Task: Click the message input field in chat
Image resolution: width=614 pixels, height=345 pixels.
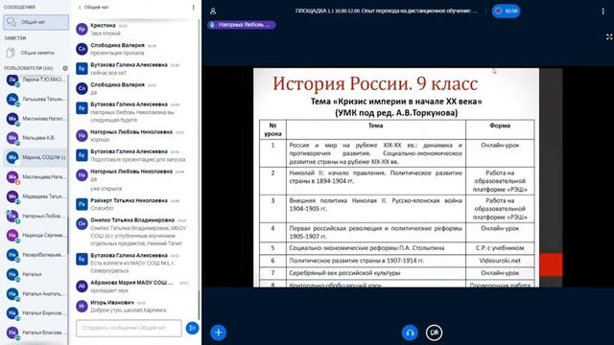Action: click(129, 328)
